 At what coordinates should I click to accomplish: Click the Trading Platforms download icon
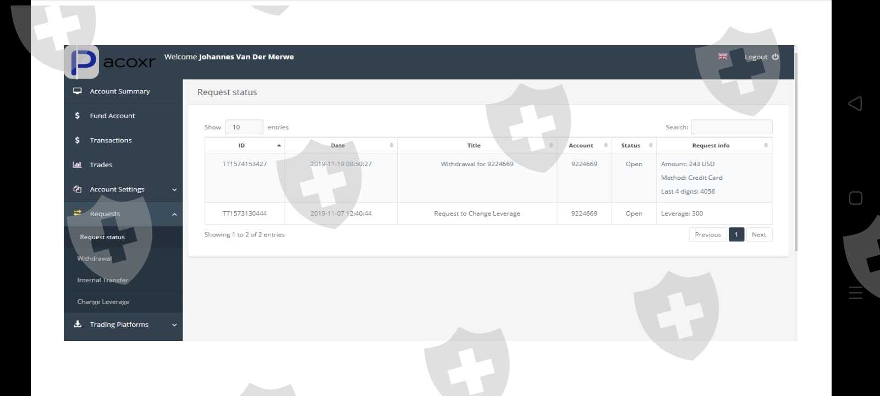78,324
